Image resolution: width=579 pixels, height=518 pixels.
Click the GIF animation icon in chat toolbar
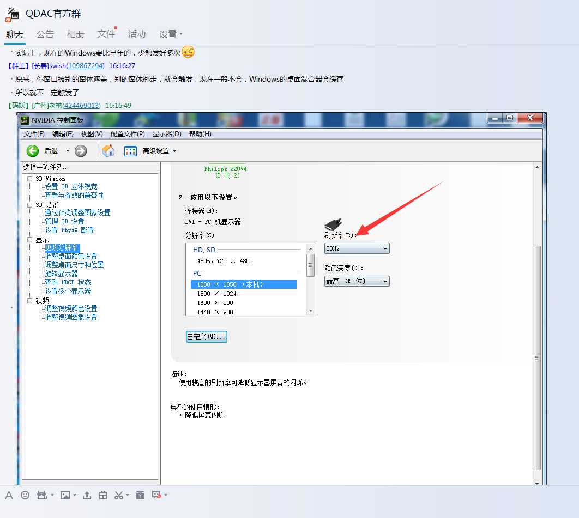pyautogui.click(x=42, y=495)
